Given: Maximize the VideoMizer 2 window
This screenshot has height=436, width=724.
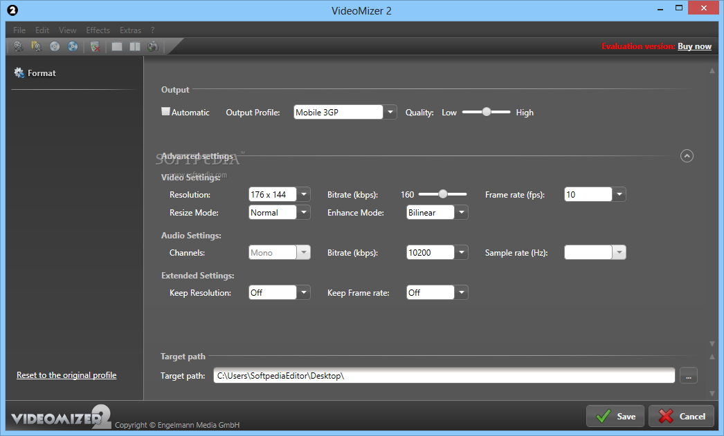Looking at the screenshot, I should (679, 8).
